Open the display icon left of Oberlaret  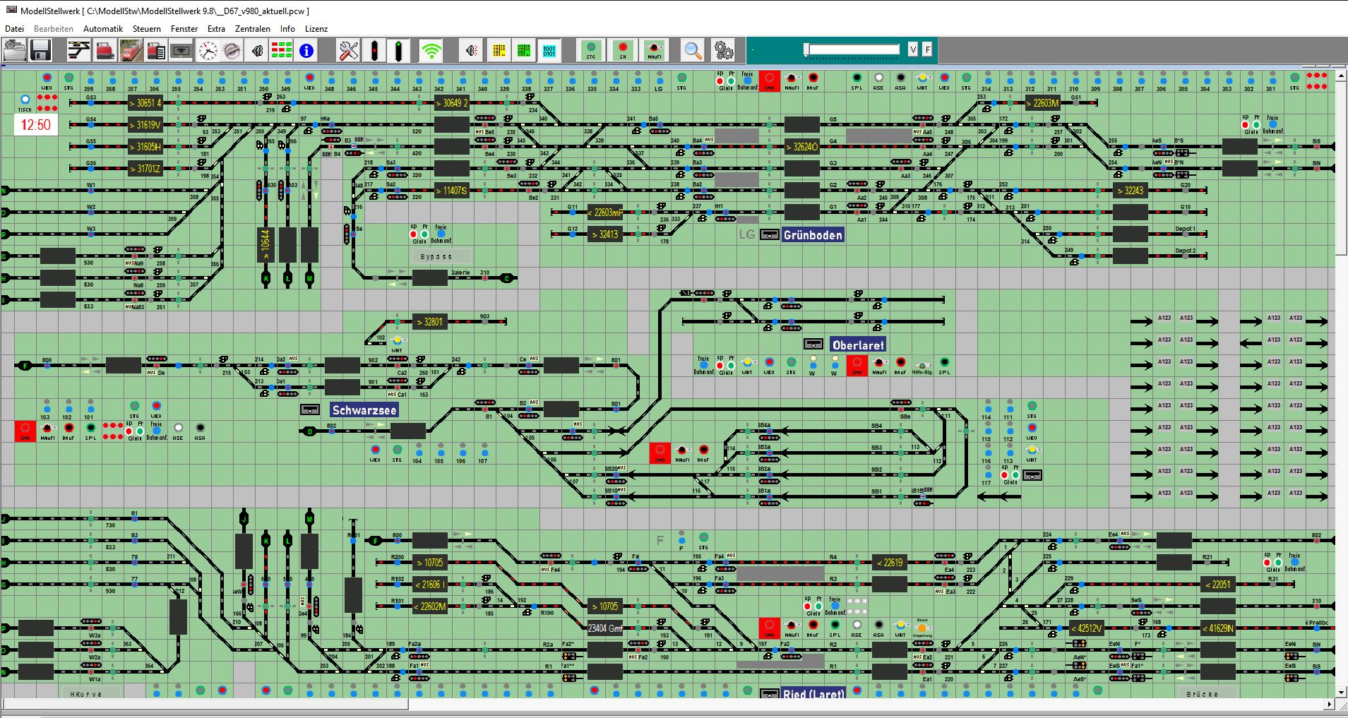813,345
